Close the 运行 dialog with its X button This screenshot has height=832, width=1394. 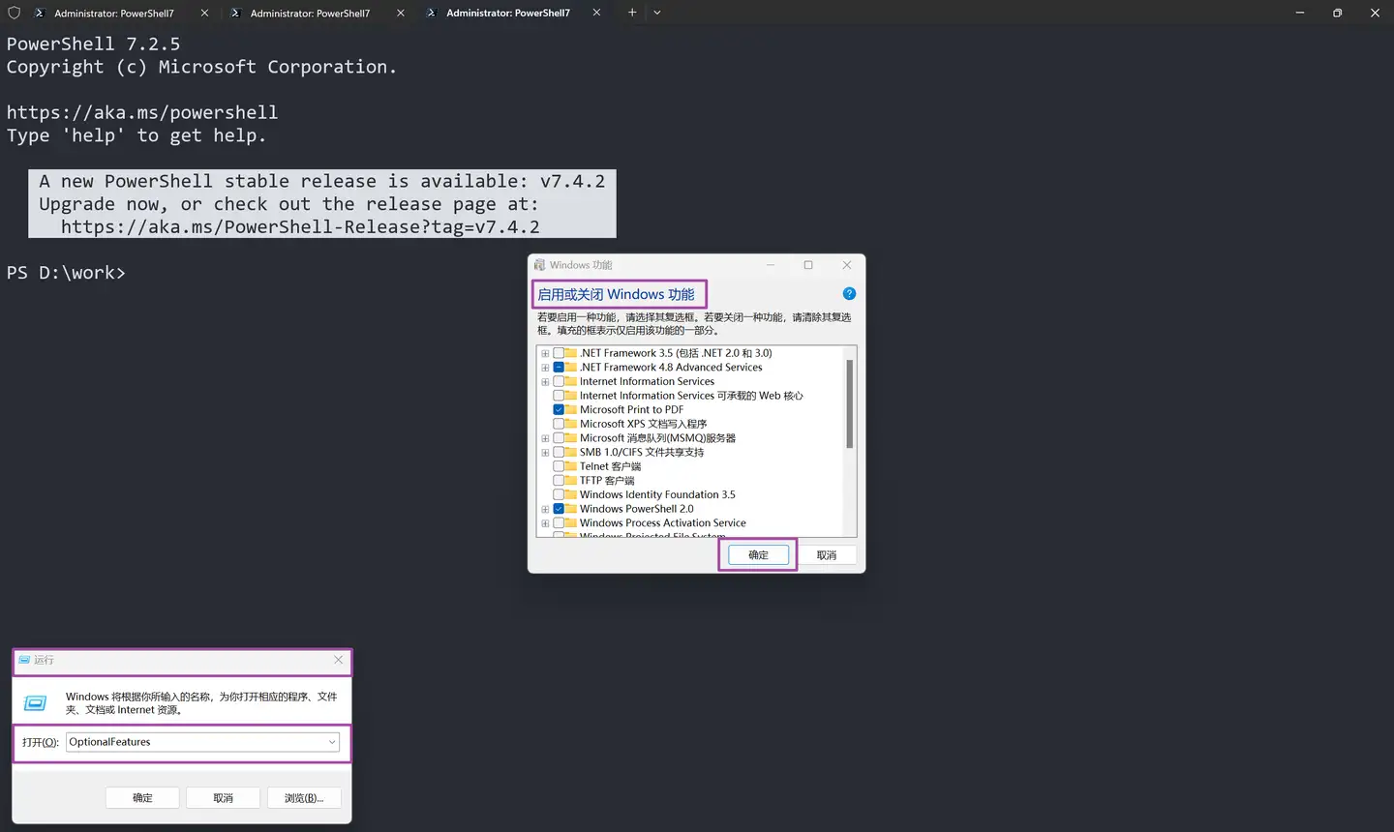[338, 660]
